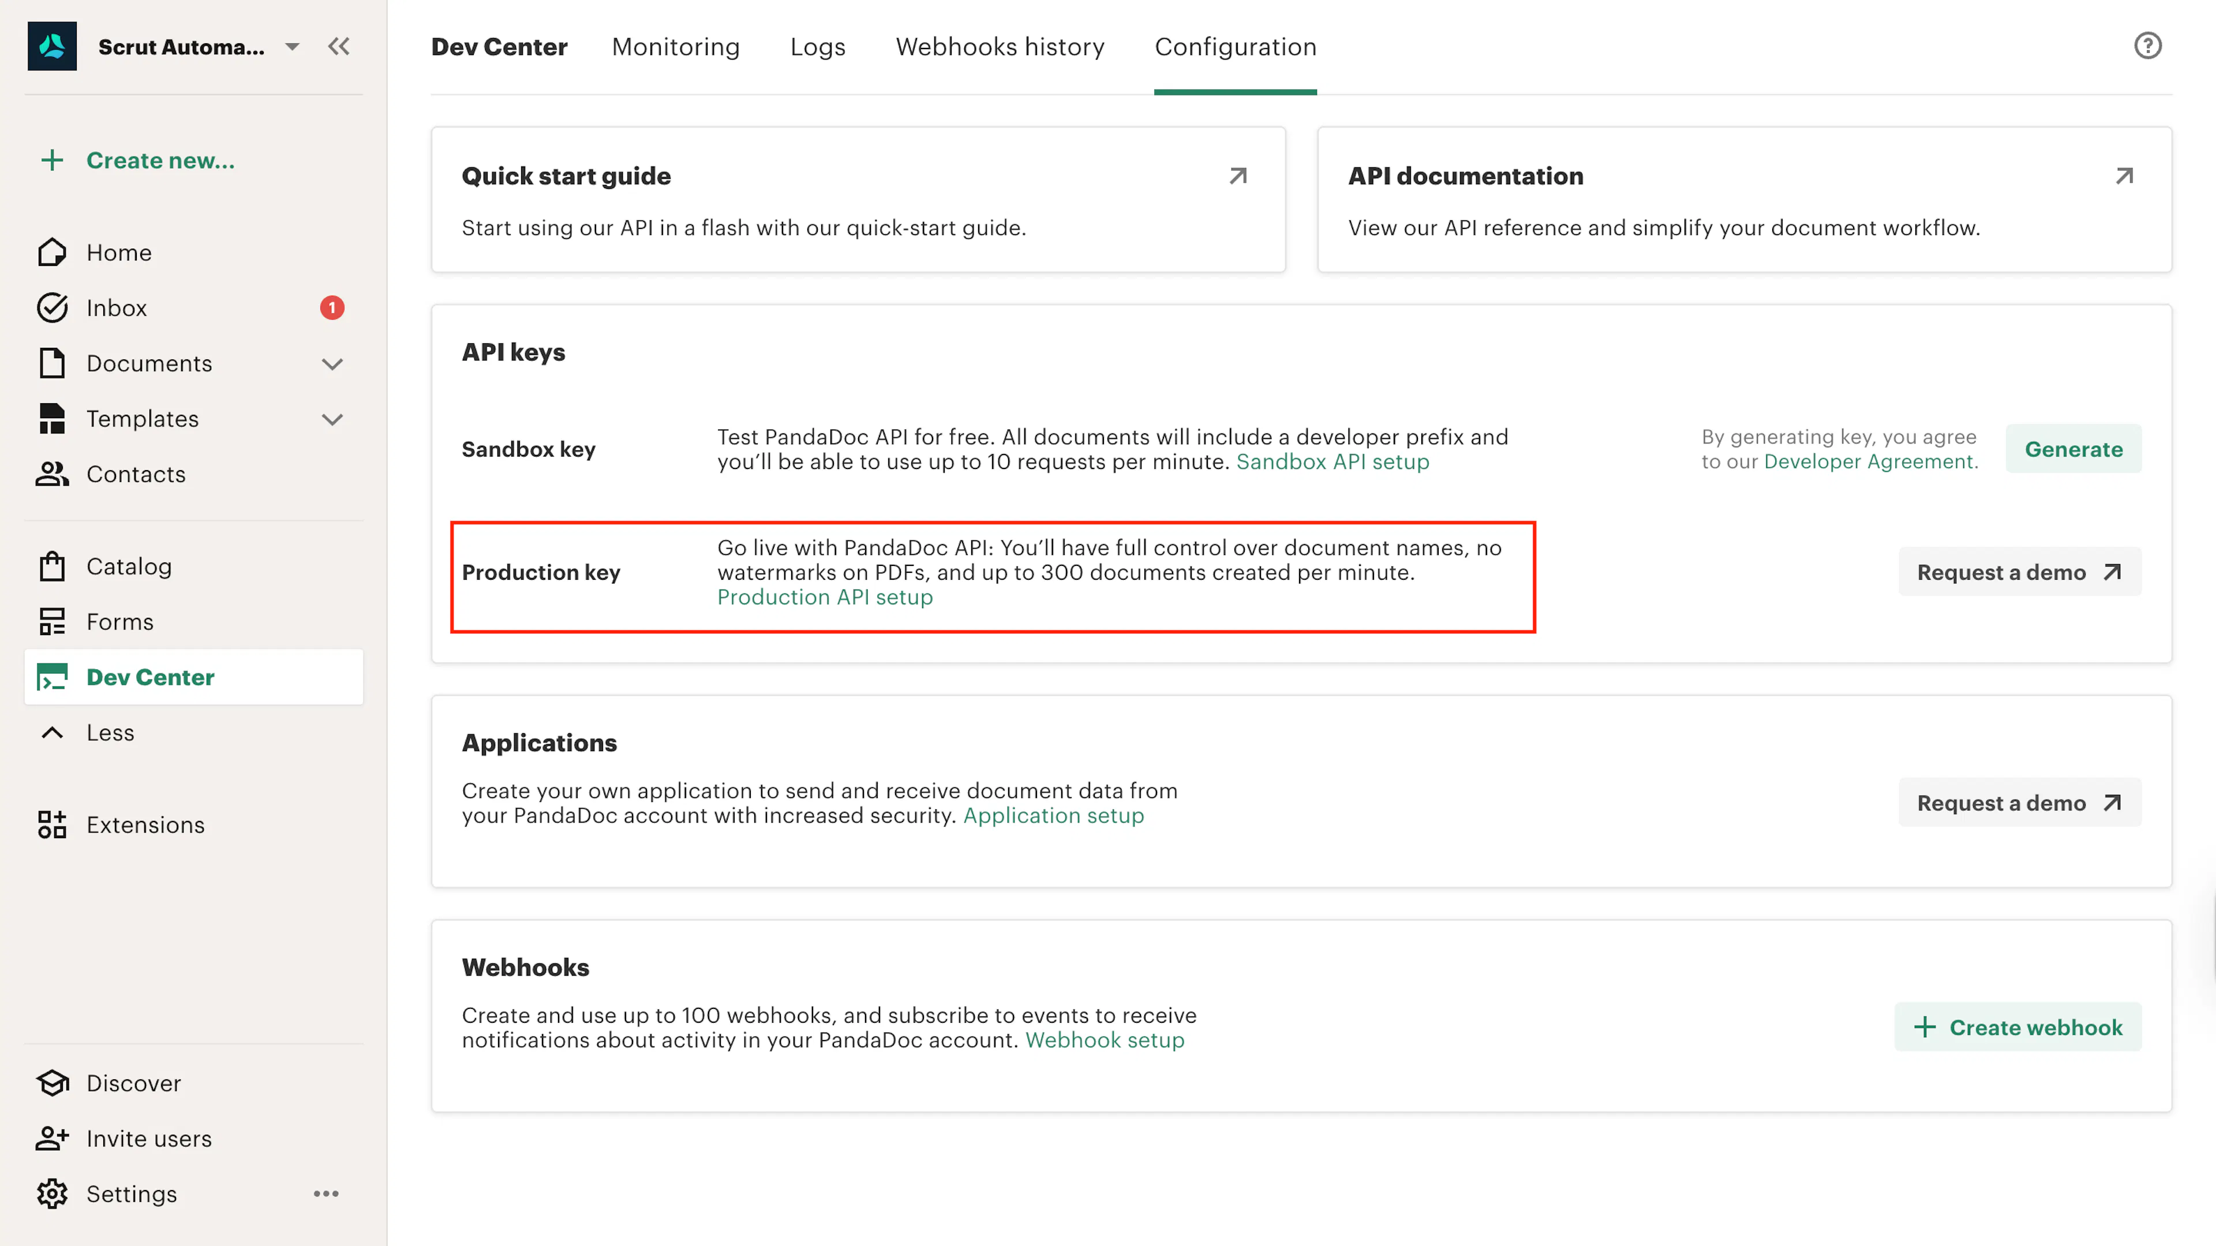Click the Settings gear icon
This screenshot has width=2216, height=1246.
coord(51,1194)
